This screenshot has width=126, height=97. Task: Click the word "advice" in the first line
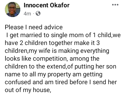pyautogui.click(x=53, y=27)
